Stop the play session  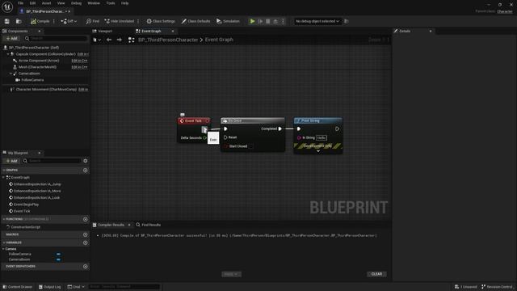[x=267, y=21]
